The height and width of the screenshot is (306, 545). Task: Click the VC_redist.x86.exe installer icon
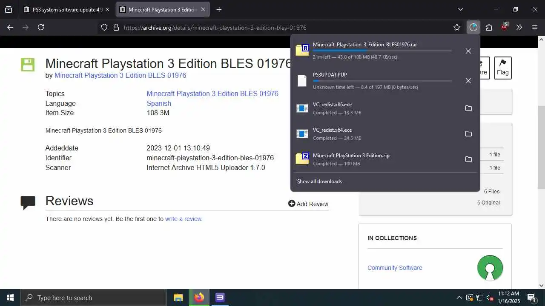[302, 108]
